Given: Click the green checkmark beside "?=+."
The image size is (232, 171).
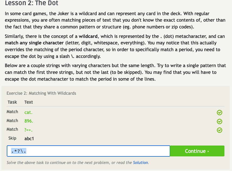Looking at the screenshot, I should [220, 130].
